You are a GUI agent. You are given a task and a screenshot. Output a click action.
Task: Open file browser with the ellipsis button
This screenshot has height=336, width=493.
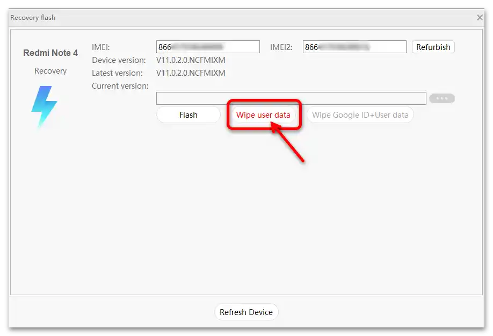click(x=442, y=98)
